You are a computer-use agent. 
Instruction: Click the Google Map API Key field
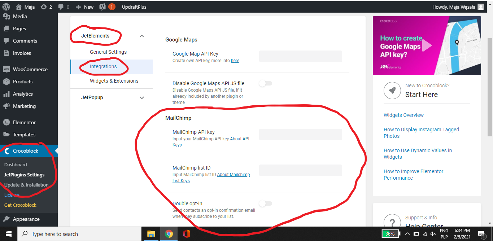pyautogui.click(x=300, y=56)
